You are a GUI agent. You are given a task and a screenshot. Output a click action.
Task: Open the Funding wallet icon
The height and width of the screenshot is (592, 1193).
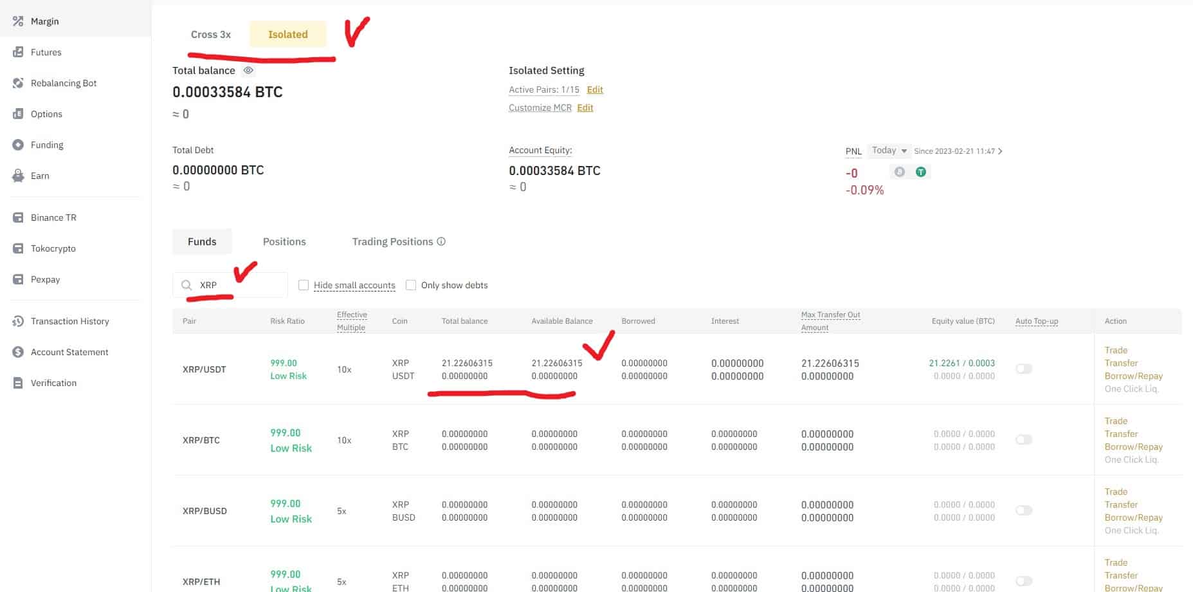18,145
